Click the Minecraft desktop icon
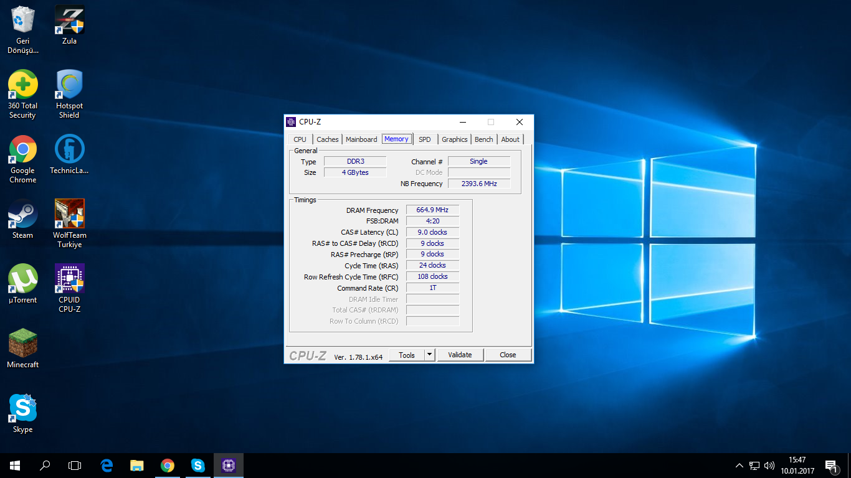Screen dimensions: 851x478 click(x=23, y=344)
